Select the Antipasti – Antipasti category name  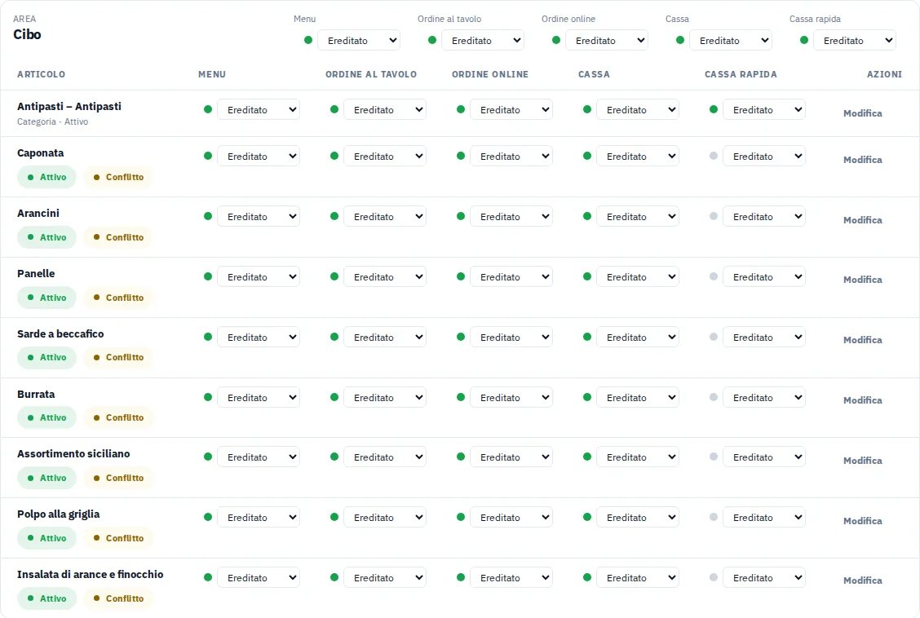coord(69,107)
